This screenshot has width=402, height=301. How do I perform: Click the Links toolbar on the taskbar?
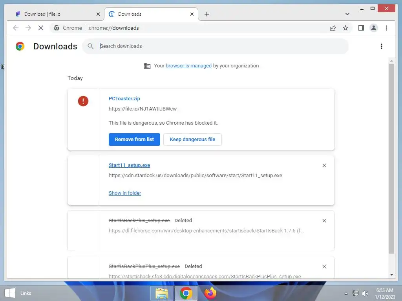click(26, 293)
